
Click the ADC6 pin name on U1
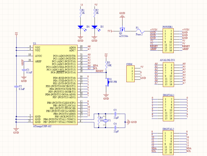coord(72,47)
